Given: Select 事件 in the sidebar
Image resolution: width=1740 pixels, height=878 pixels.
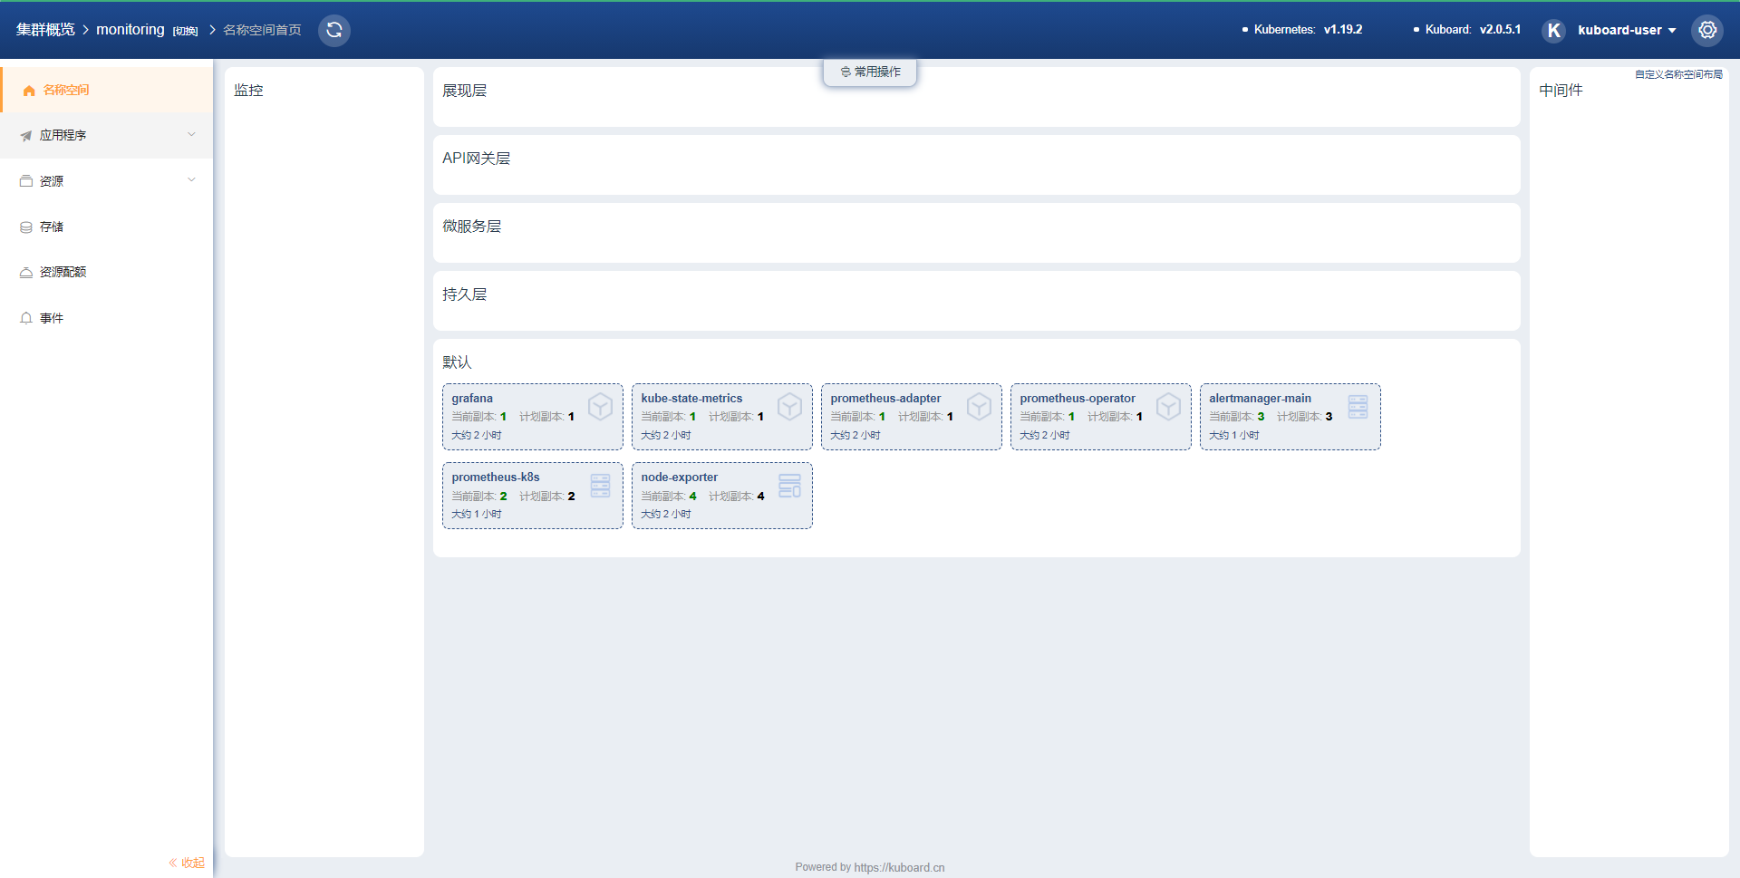Looking at the screenshot, I should click(52, 318).
